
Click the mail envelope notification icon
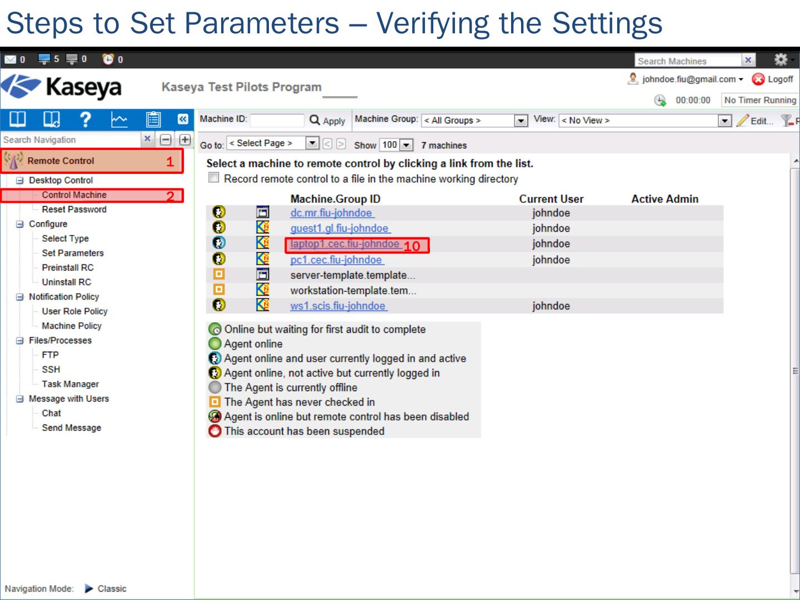coord(10,59)
